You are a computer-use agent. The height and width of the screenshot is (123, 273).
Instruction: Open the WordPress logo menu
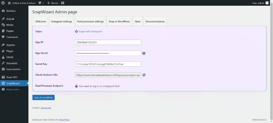(3, 3)
